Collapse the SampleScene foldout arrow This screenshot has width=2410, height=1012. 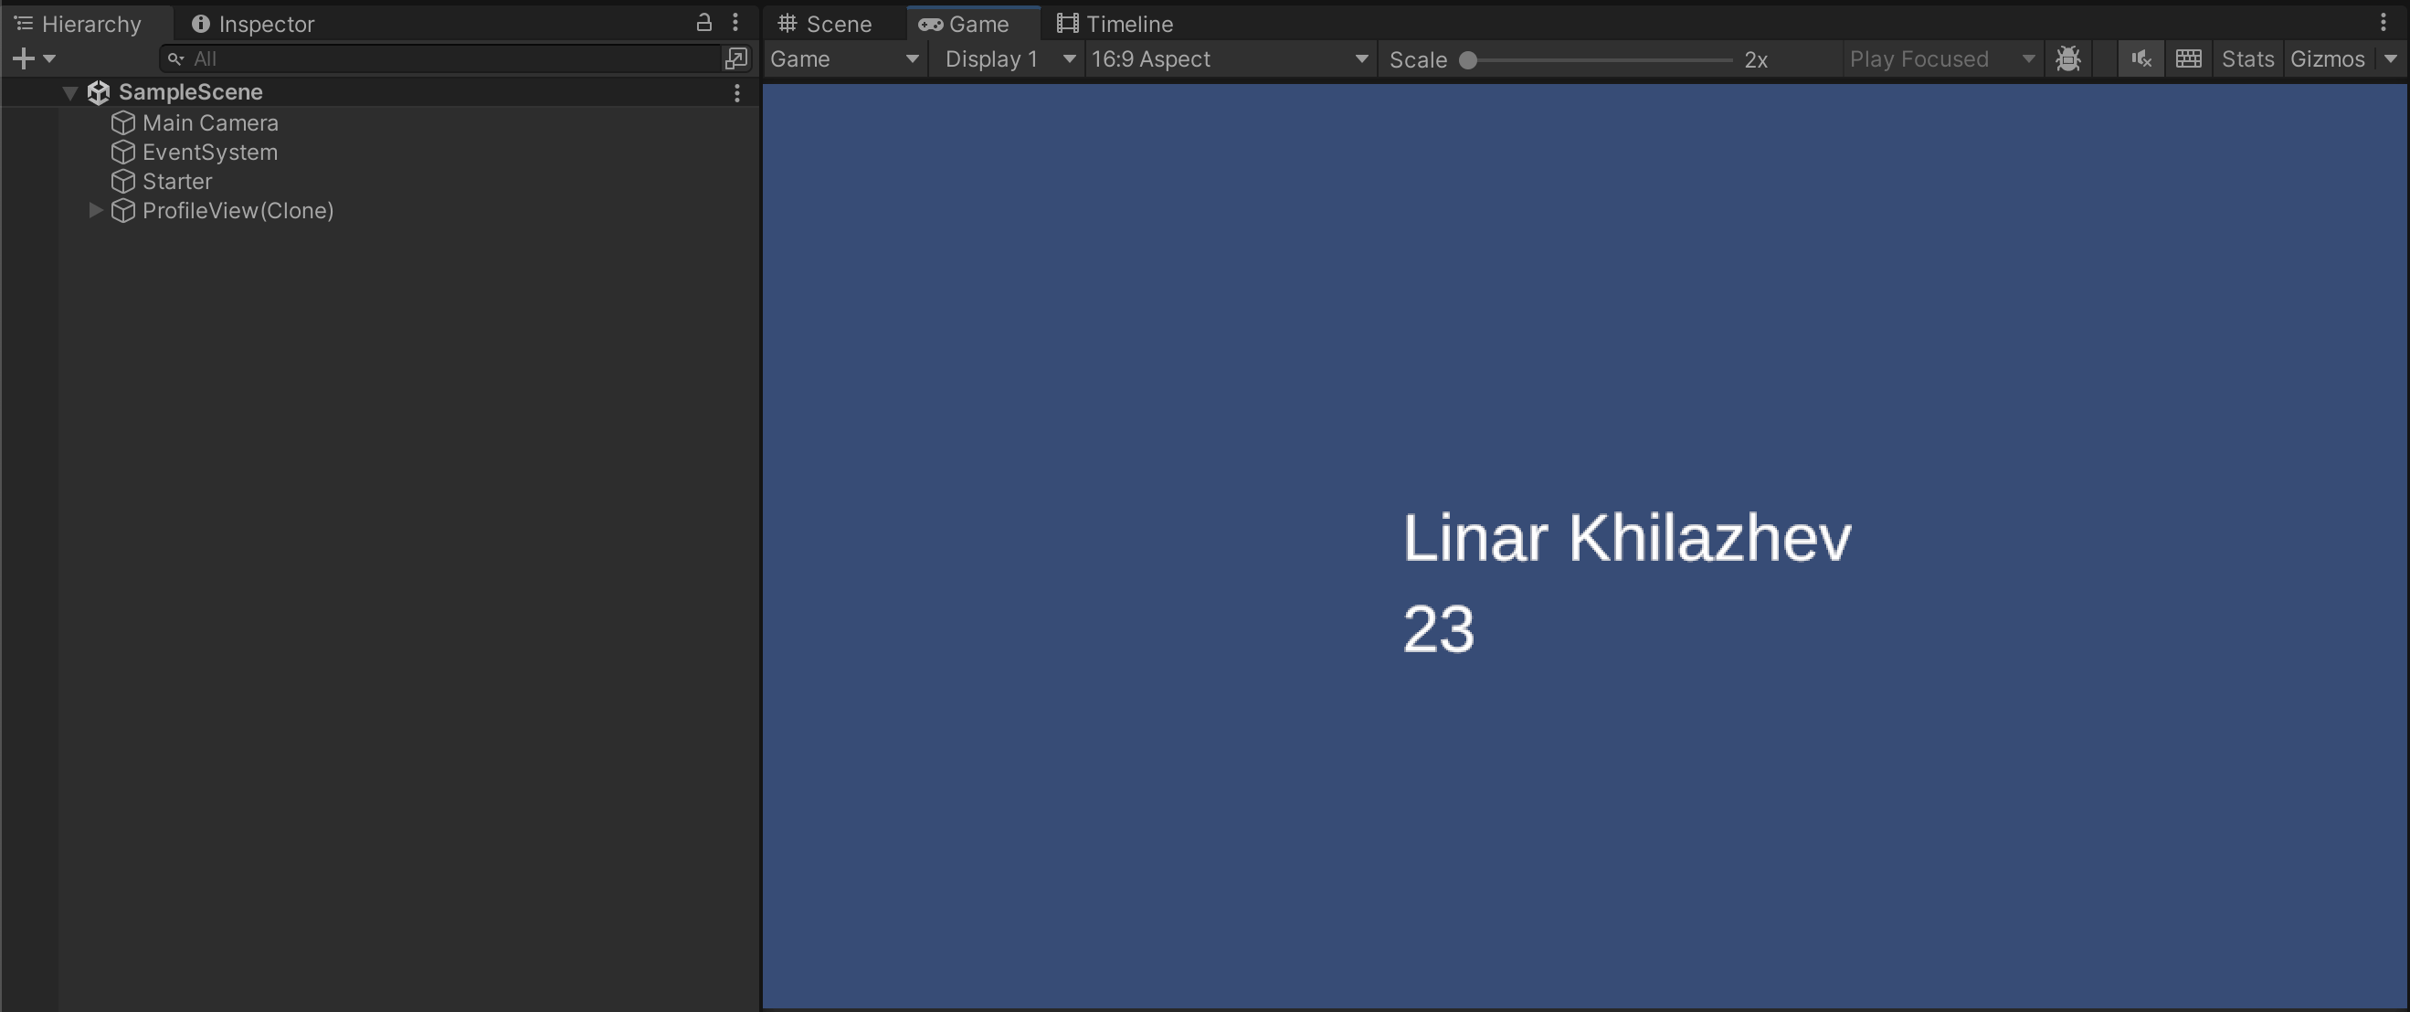point(70,92)
